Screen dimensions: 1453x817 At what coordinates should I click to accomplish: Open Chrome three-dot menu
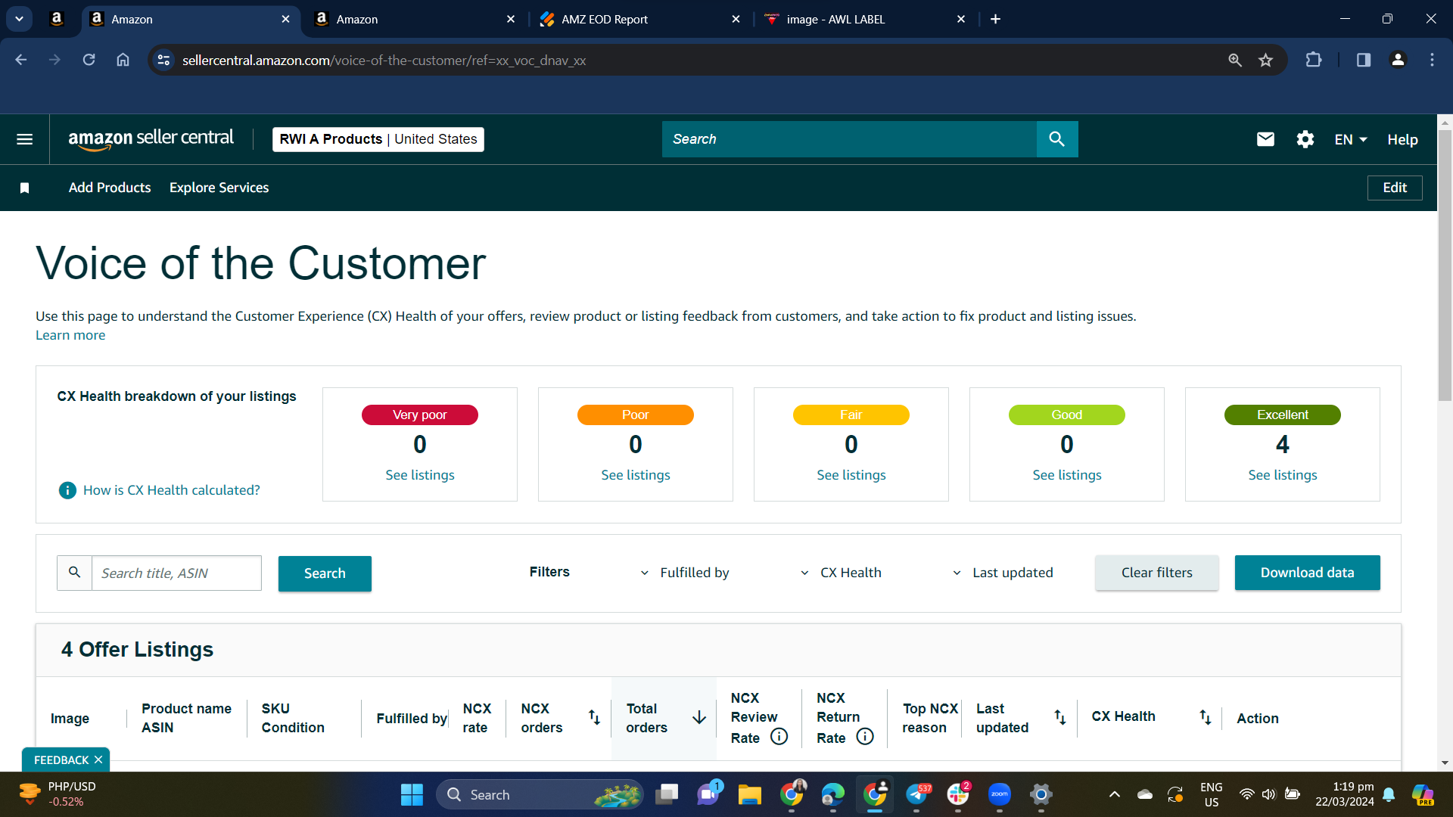1432,60
